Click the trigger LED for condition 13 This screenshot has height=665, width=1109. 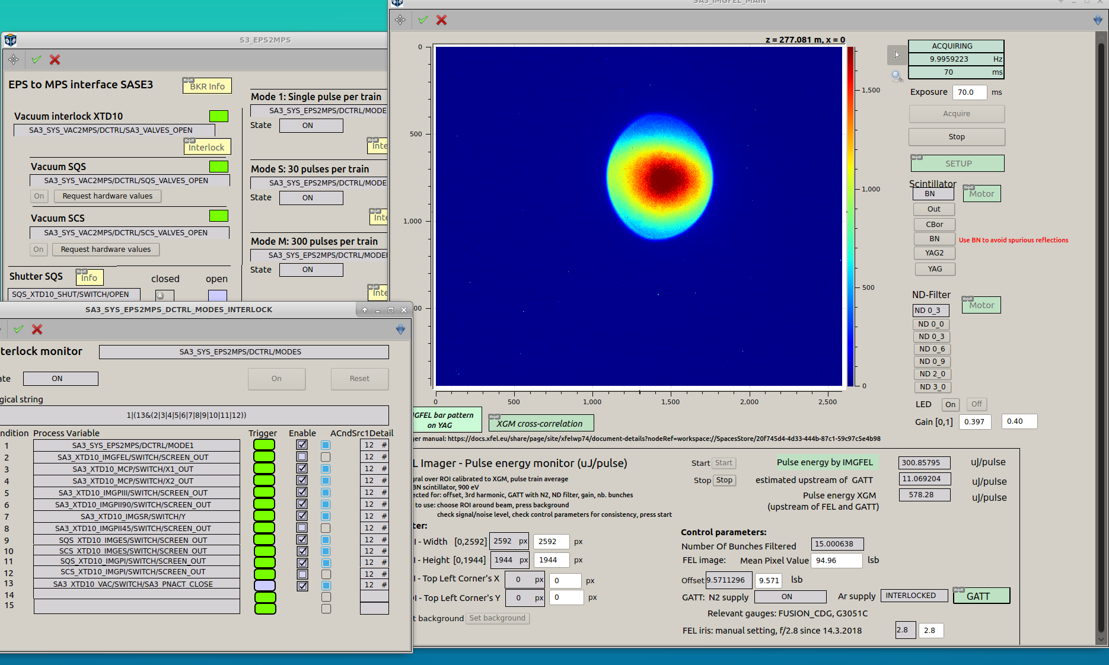click(x=264, y=586)
